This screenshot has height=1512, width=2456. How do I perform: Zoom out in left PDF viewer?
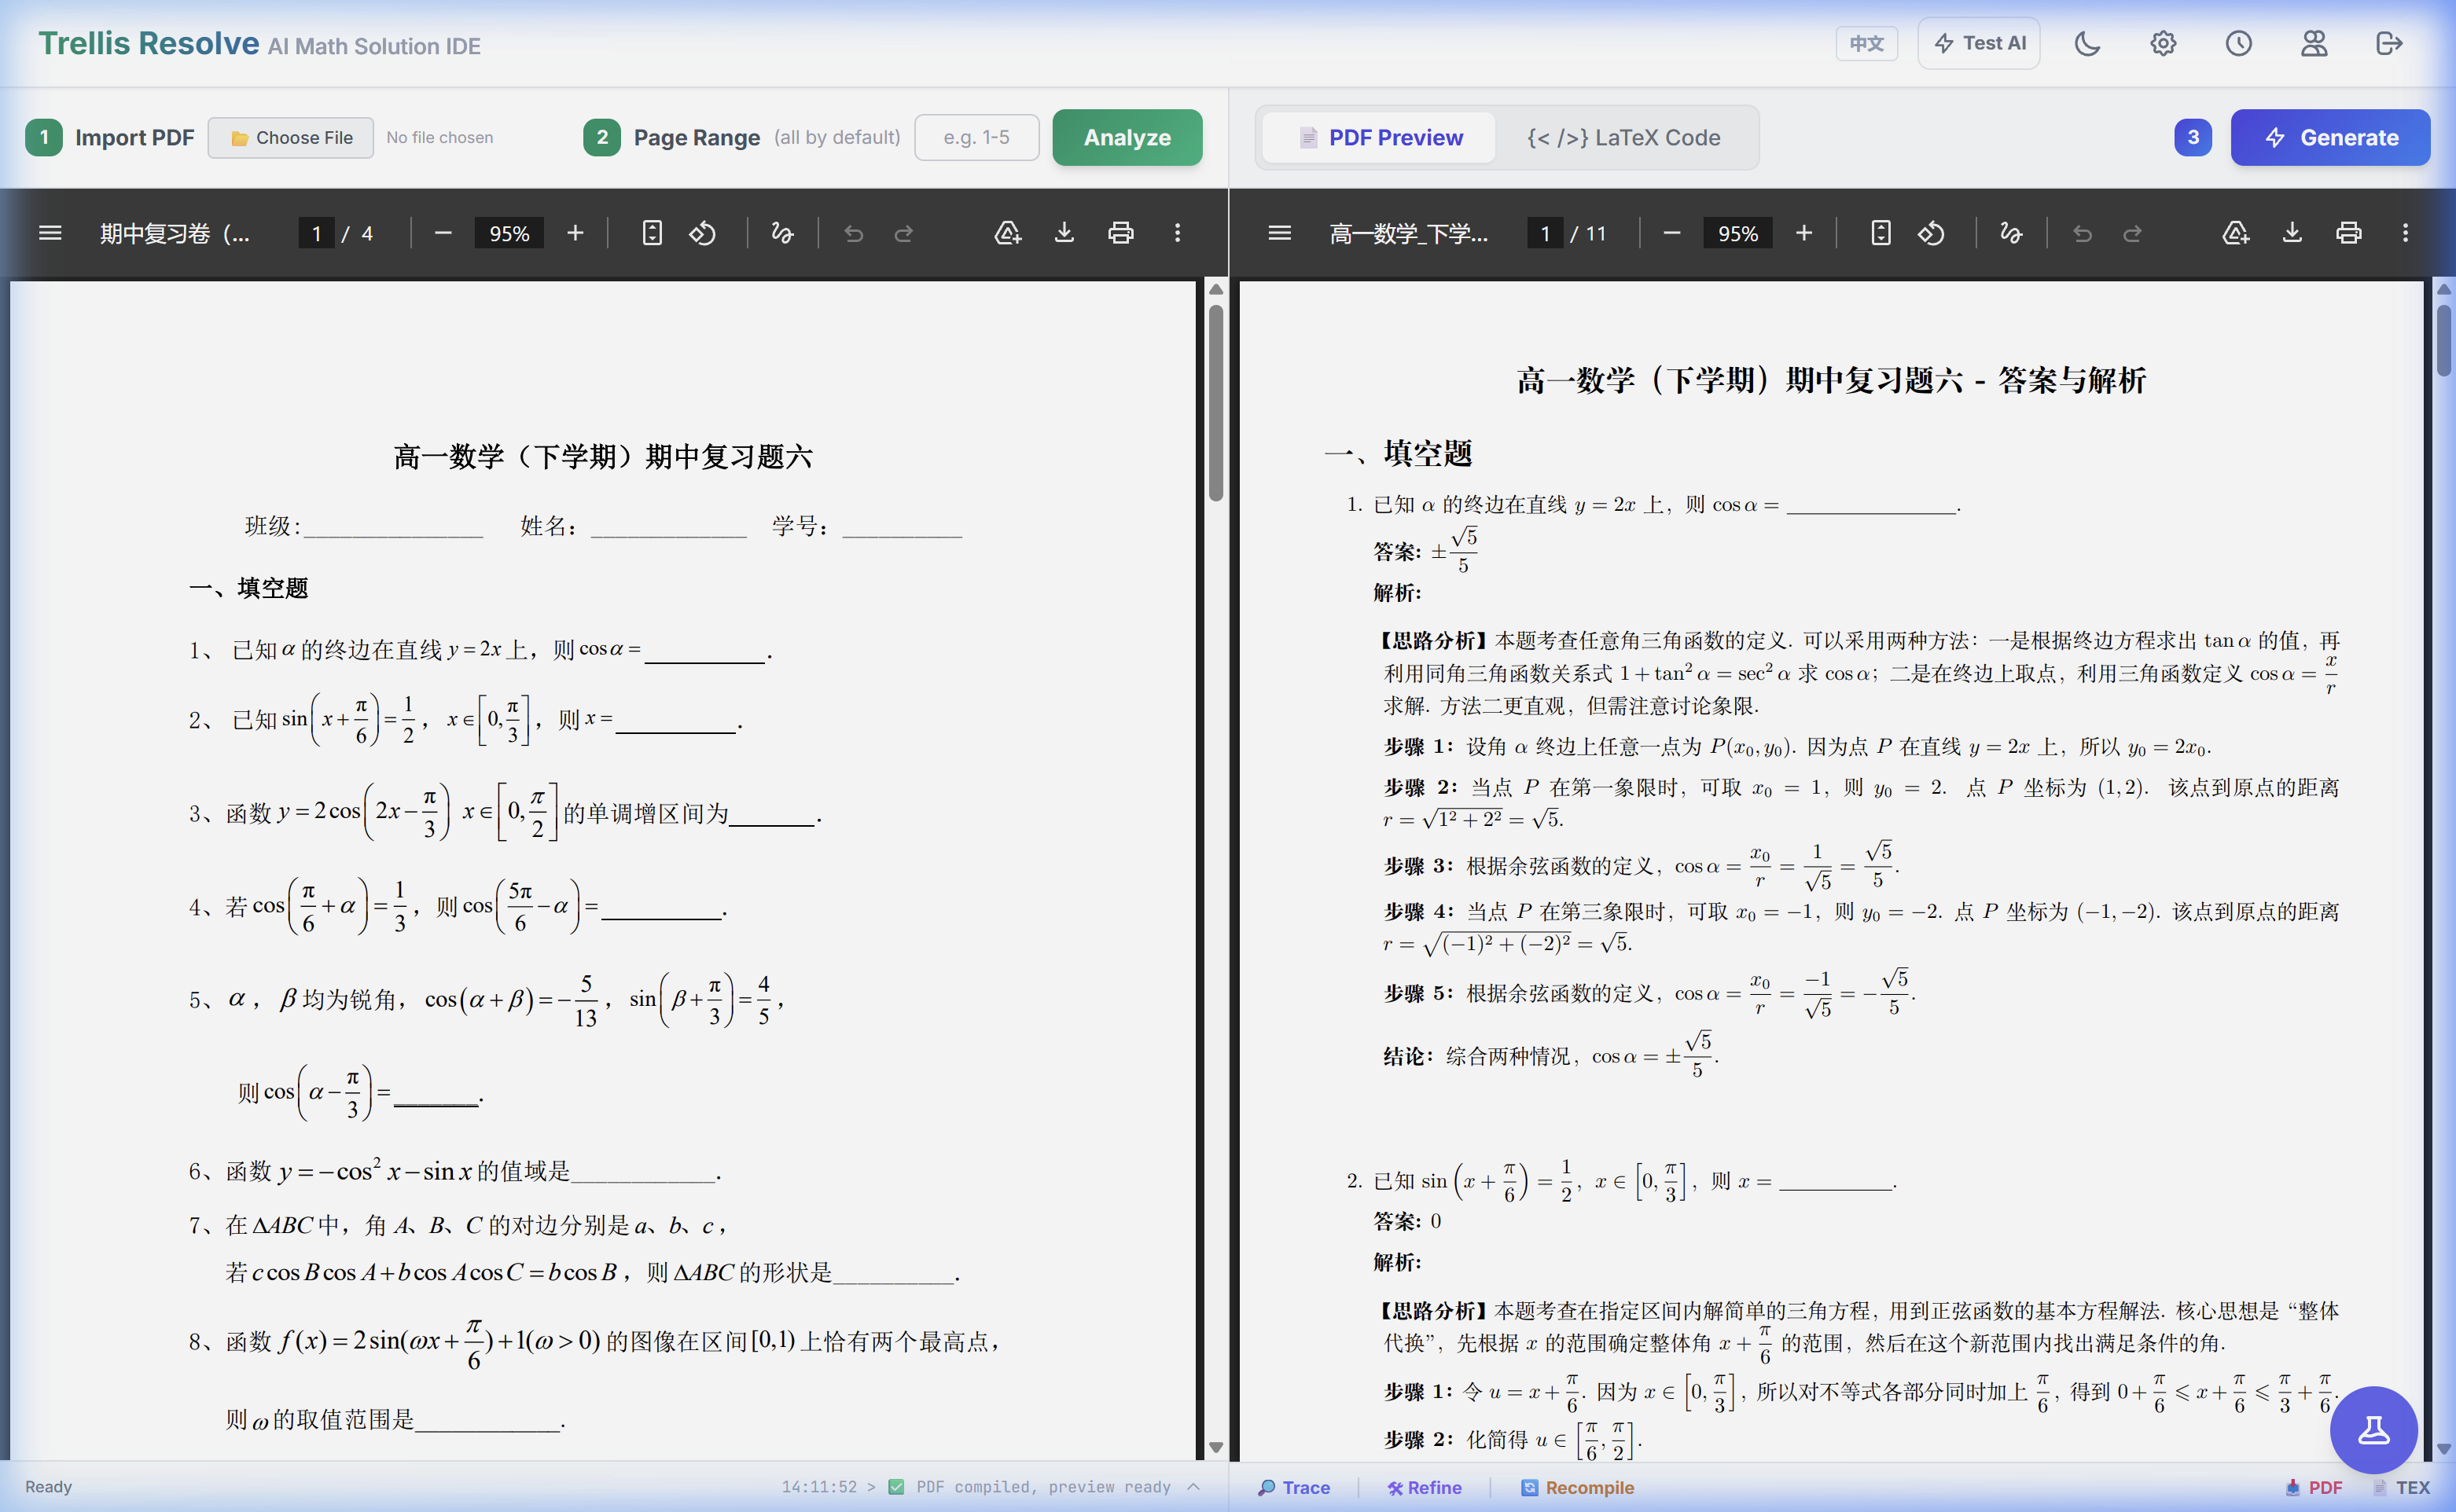(443, 233)
